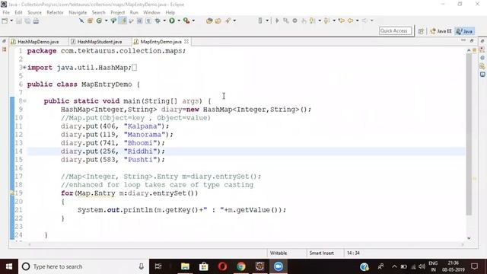Open the New wizard dropdown arrow
This screenshot has width=487, height=274.
(x=11, y=21)
